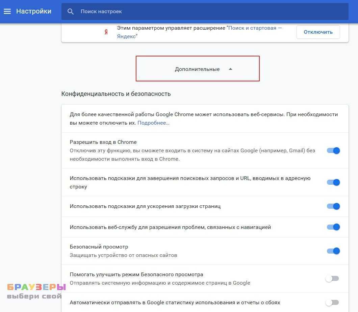The width and height of the screenshot is (358, 312).
Task: Turn off search and URL autocomplete suggestions toggle
Action: pyautogui.click(x=333, y=182)
